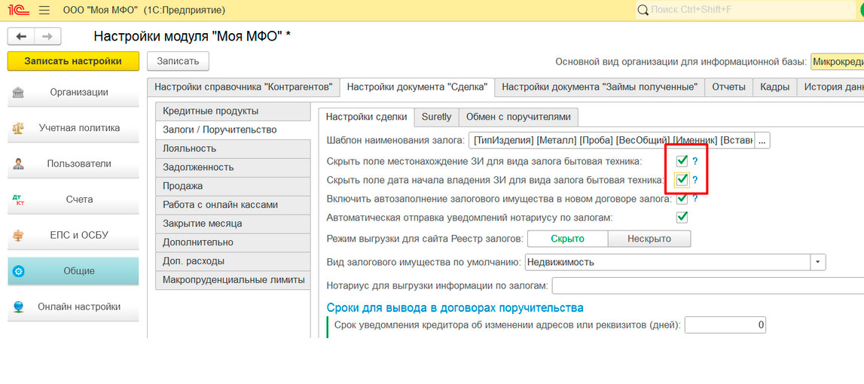
Task: Click Вид залогового имущества Недвижимость field
Action: coord(668,262)
